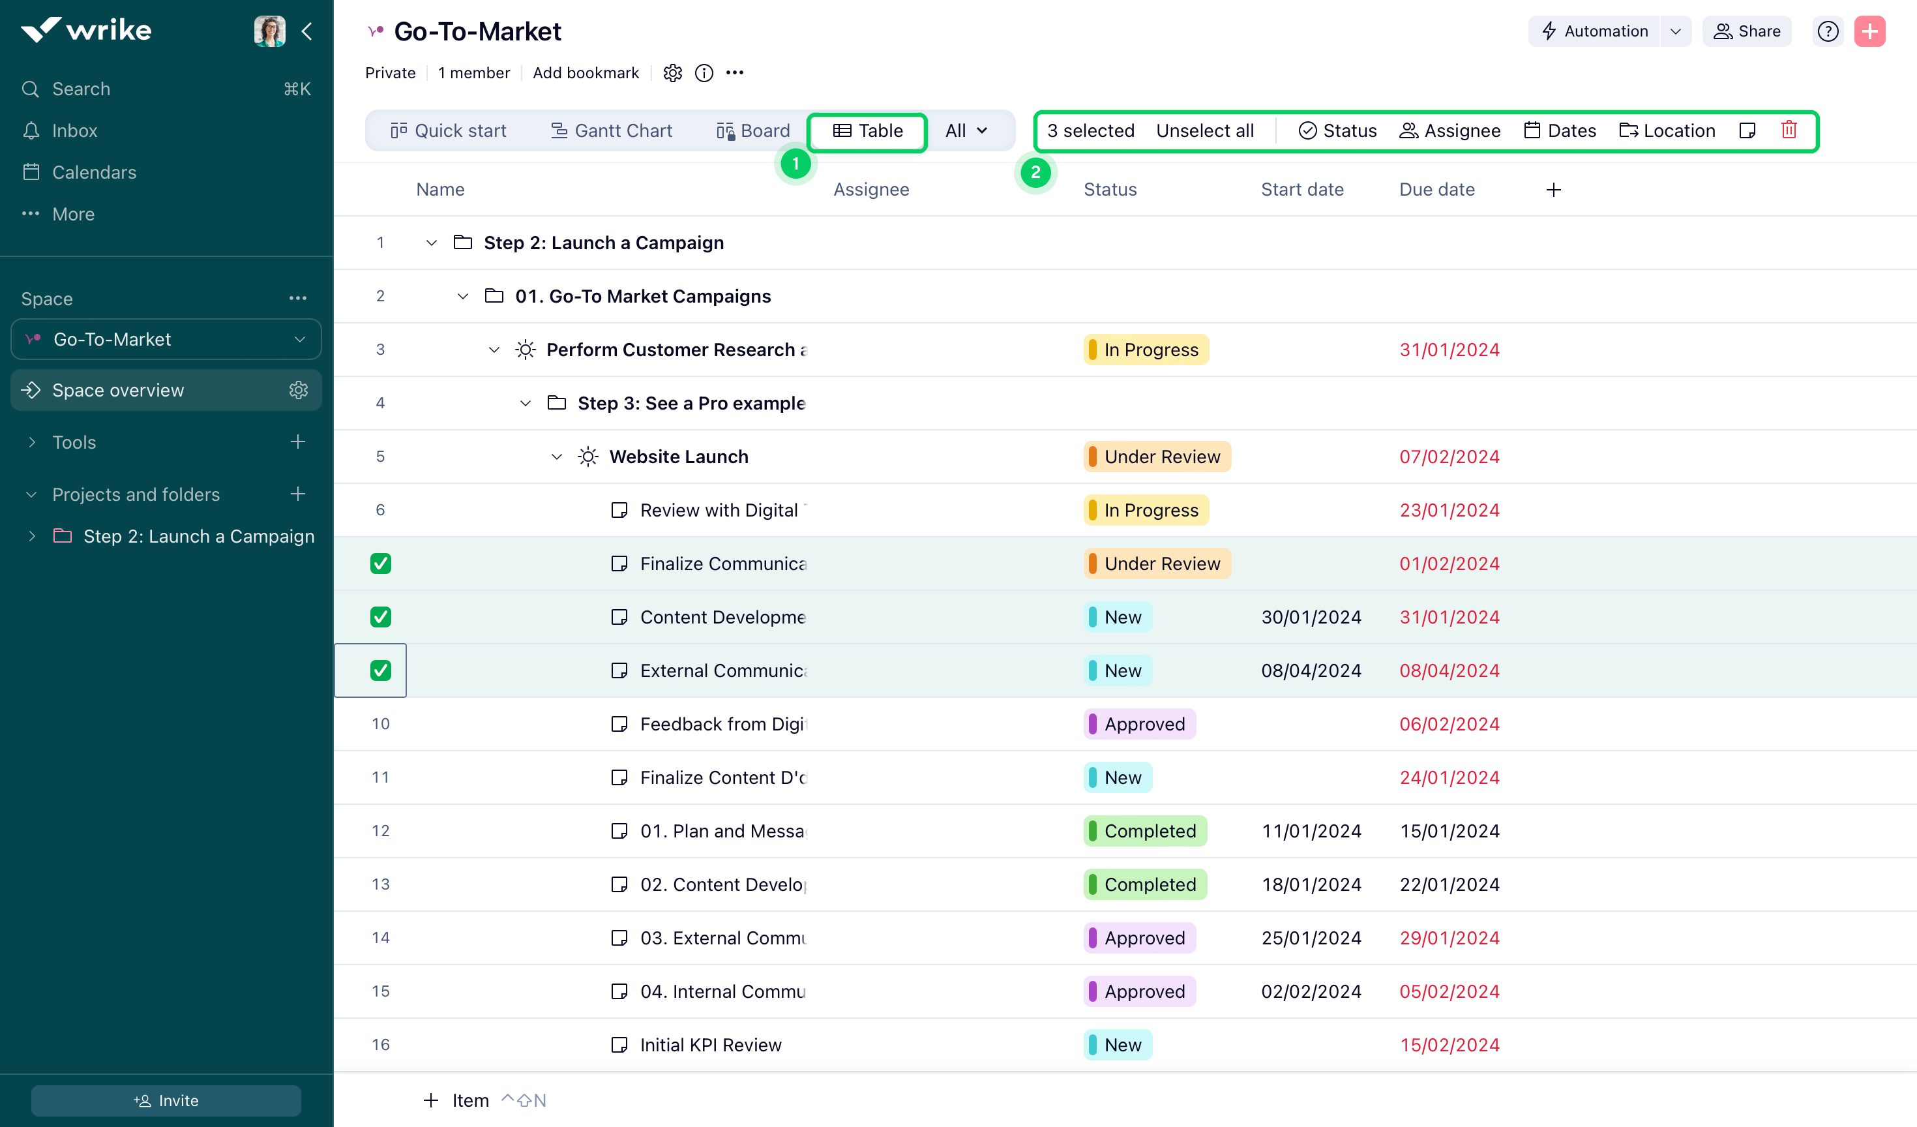This screenshot has width=1917, height=1127.
Task: Uncheck the External Communic row checkbox
Action: coord(380,670)
